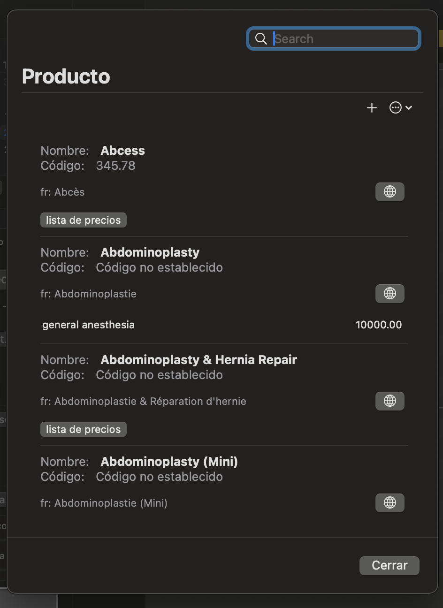
Task: Click the lista de precios button under Abcess
Action: click(84, 220)
